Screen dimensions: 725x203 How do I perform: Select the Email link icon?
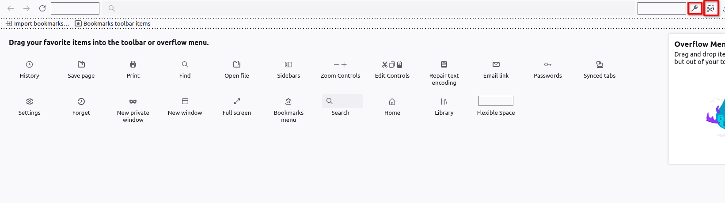[x=496, y=64]
